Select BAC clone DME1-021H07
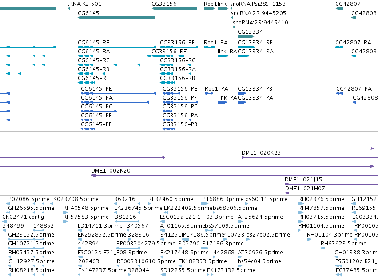 coord(331,193)
